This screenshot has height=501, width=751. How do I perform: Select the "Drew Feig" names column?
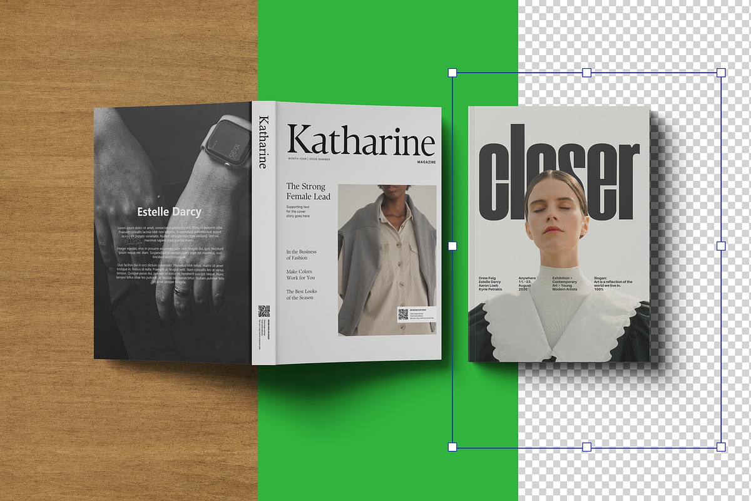[x=491, y=284]
